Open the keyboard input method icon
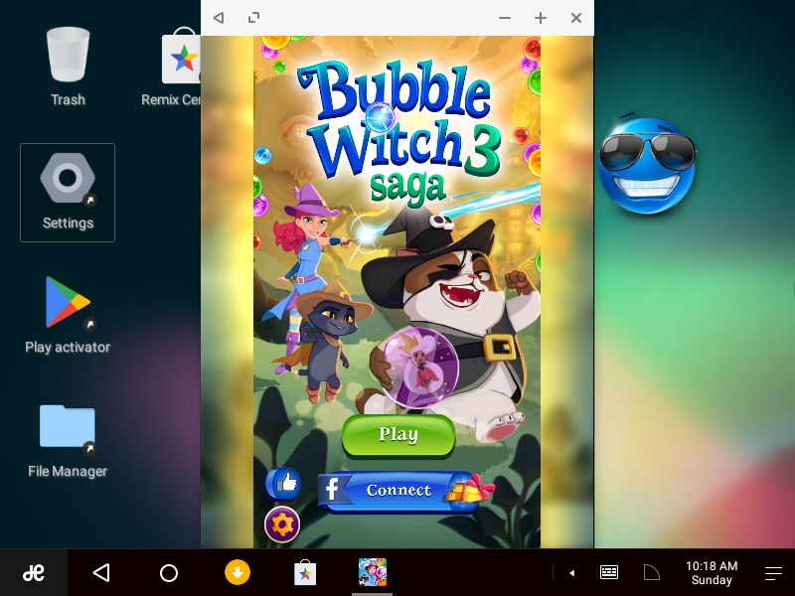This screenshot has width=795, height=596. (x=609, y=573)
